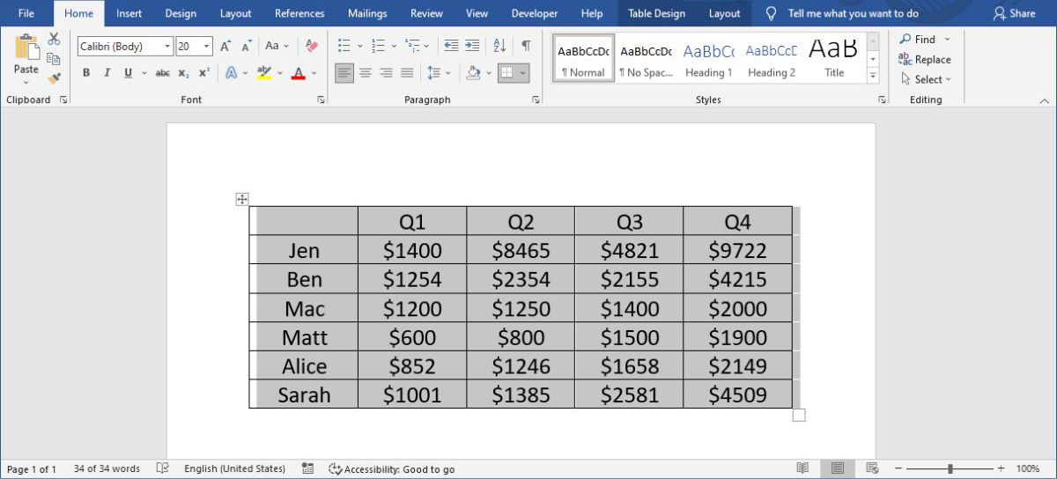Viewport: 1057px width, 479px height.
Task: Toggle superscript formatting
Action: [203, 73]
